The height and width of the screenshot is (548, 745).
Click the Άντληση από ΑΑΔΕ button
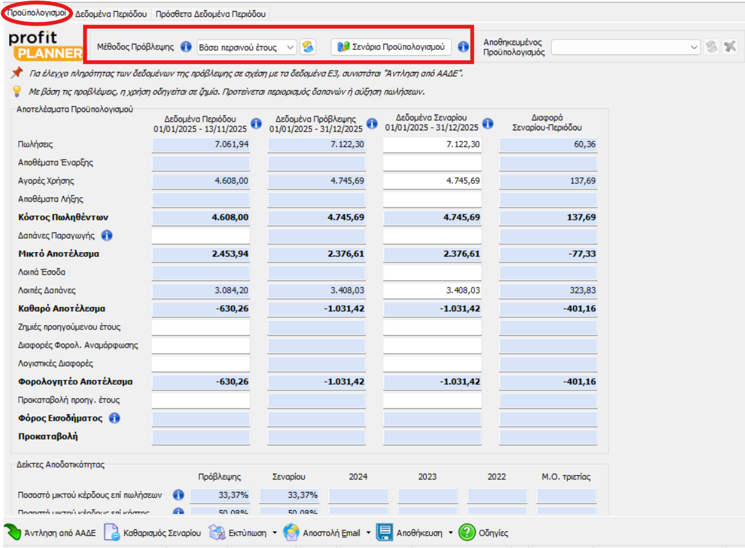click(50, 533)
